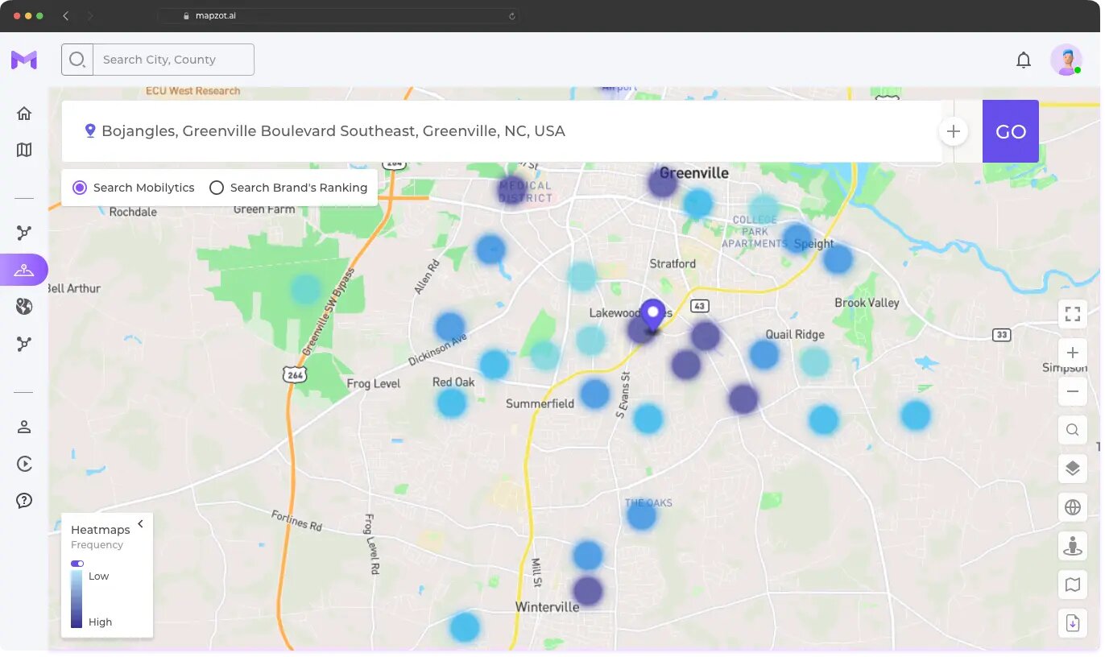This screenshot has width=1105, height=657.
Task: Click the Mapzot M logo
Action: [24, 60]
